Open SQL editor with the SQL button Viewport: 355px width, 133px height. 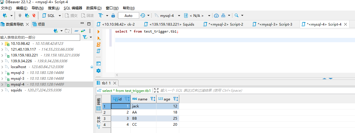(x=49, y=15)
